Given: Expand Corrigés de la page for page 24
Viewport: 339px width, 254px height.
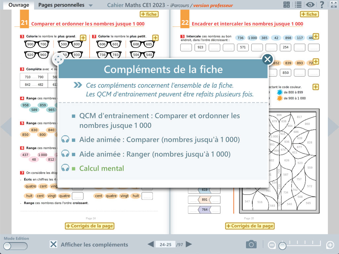Looking at the screenshot, I should (x=89, y=226).
